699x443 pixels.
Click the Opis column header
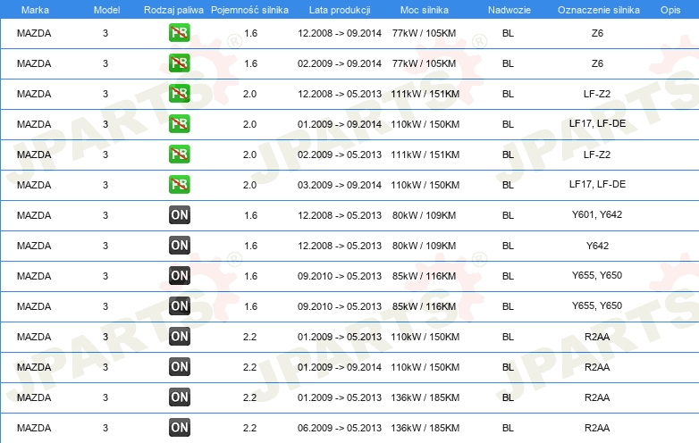point(670,10)
